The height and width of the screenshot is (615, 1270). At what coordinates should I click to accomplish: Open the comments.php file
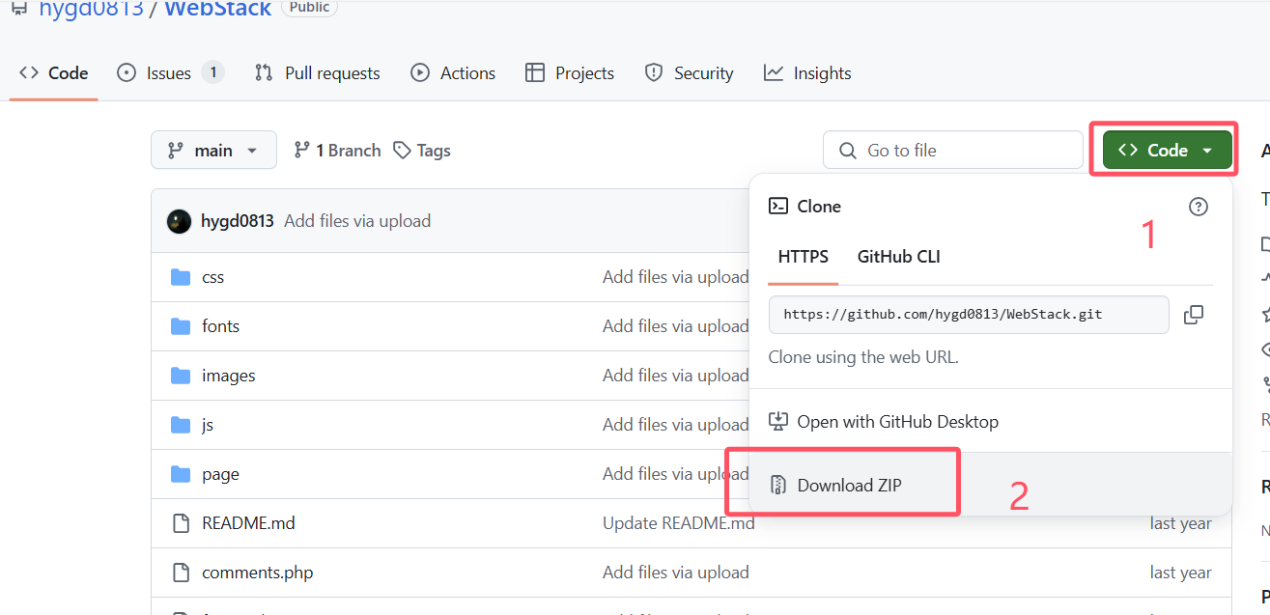pyautogui.click(x=257, y=573)
